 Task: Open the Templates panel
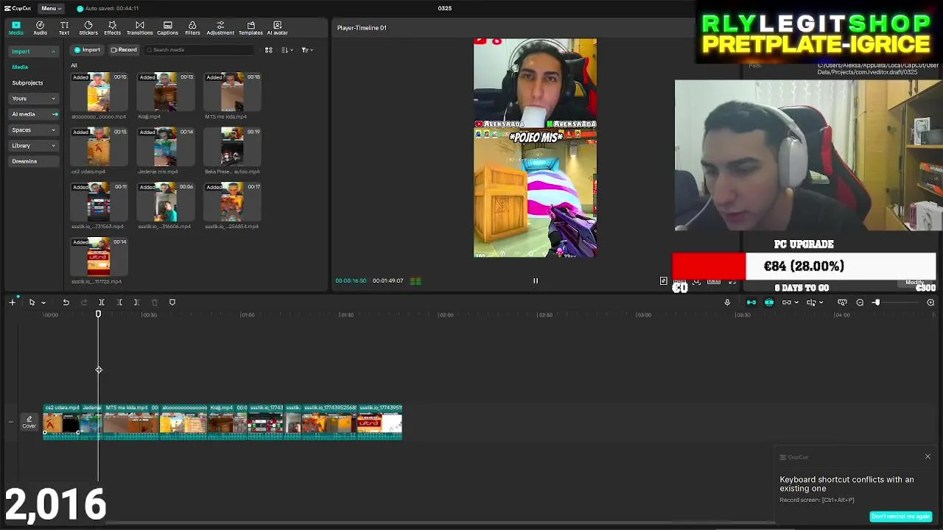[250, 28]
